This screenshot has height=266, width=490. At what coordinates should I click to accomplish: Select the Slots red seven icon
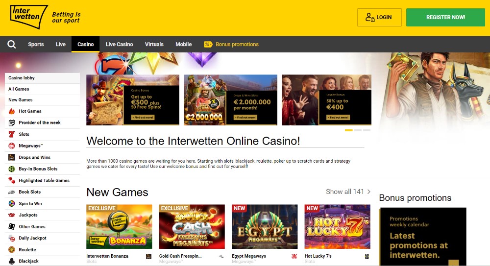12,134
